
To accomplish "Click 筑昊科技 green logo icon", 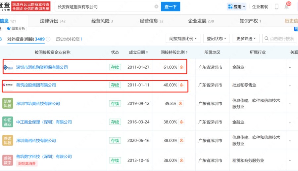I will point(8,104).
